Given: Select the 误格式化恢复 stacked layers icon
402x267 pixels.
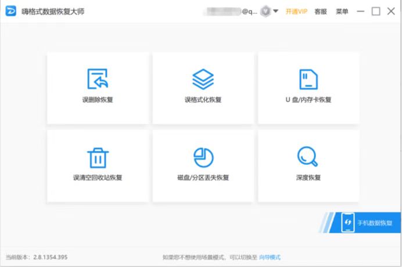Looking at the screenshot, I should pyautogui.click(x=203, y=78).
